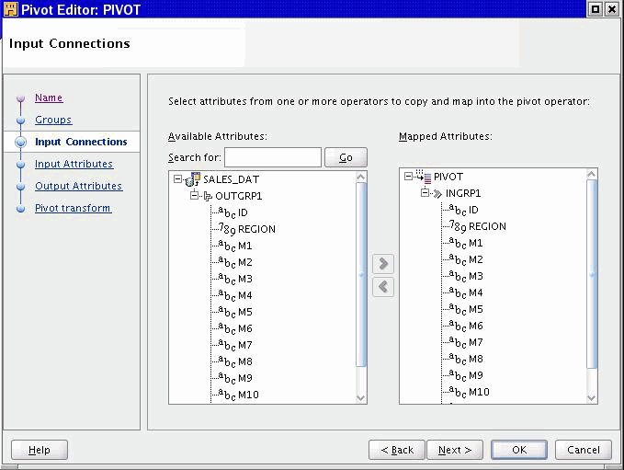This screenshot has height=470, width=624.
Task: Open the Pivot transform step
Action: [73, 208]
